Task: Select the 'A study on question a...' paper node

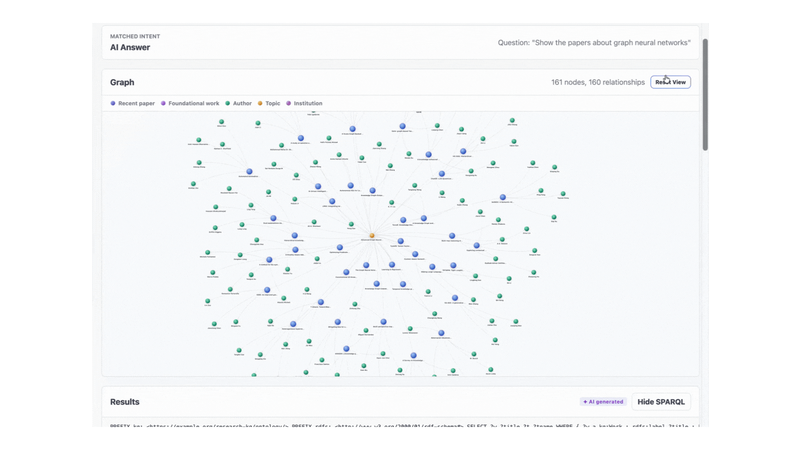Action: pyautogui.click(x=301, y=138)
